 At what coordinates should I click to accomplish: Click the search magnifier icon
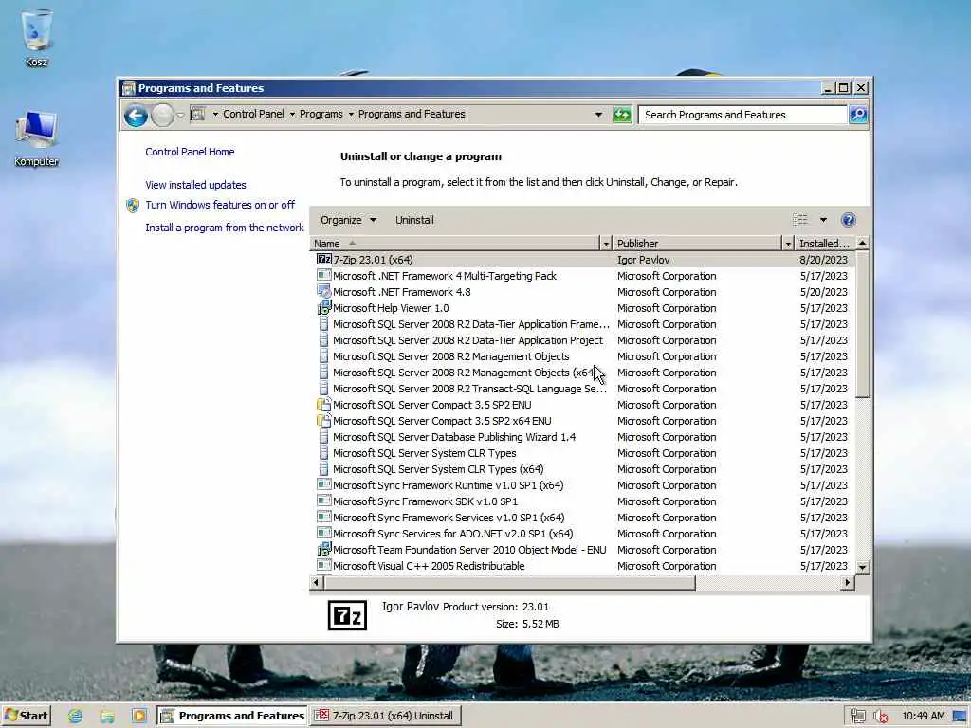click(857, 115)
